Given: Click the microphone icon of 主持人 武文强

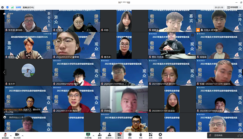Looking at the screenshot, I should [x=202, y=30].
